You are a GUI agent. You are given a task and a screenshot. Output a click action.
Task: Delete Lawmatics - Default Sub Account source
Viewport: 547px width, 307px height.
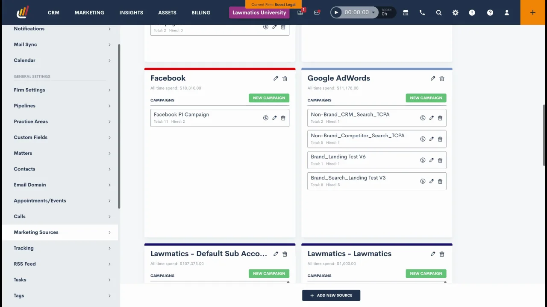(285, 254)
